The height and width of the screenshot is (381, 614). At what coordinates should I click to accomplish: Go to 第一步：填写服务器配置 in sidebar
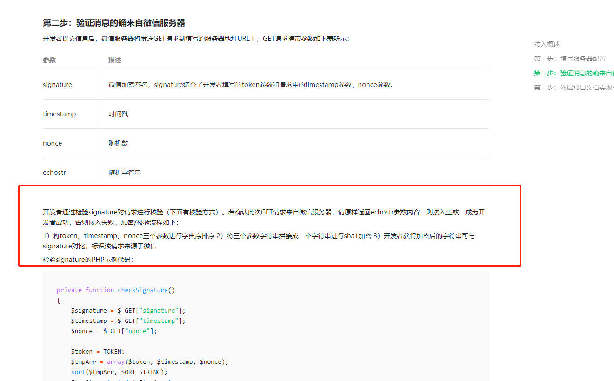coord(570,59)
